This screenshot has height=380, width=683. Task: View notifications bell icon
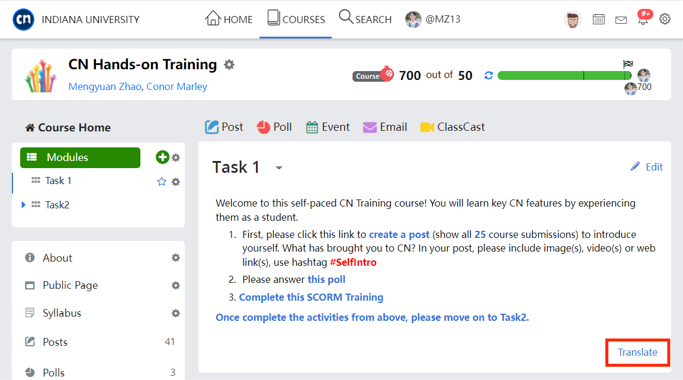point(643,18)
